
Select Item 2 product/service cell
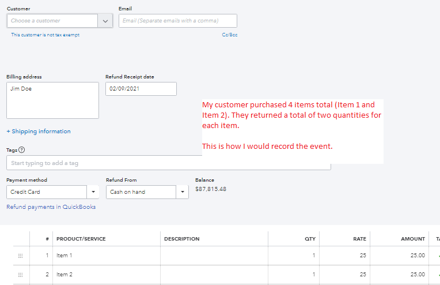[107, 275]
